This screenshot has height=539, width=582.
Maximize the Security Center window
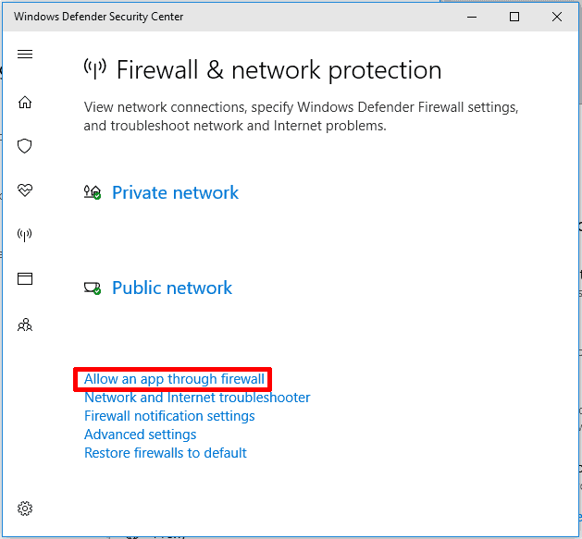coord(514,17)
